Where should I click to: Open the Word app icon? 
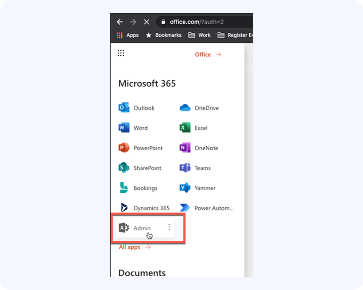tap(124, 128)
